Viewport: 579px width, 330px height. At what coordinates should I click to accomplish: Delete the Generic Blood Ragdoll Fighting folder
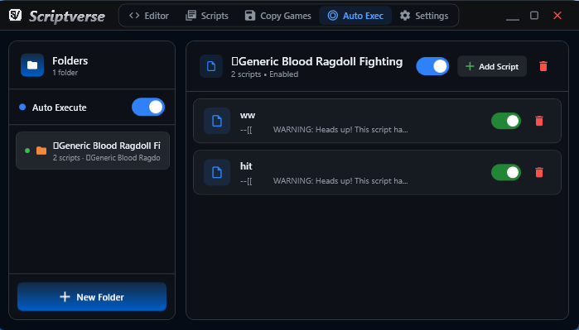pos(543,66)
